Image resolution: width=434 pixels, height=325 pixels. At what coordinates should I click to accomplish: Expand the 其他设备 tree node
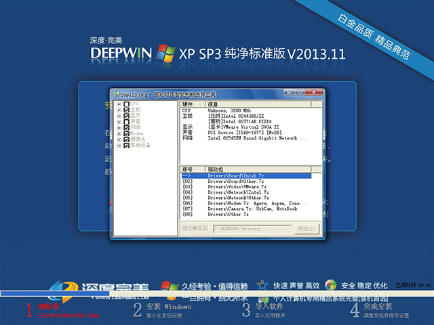[119, 146]
